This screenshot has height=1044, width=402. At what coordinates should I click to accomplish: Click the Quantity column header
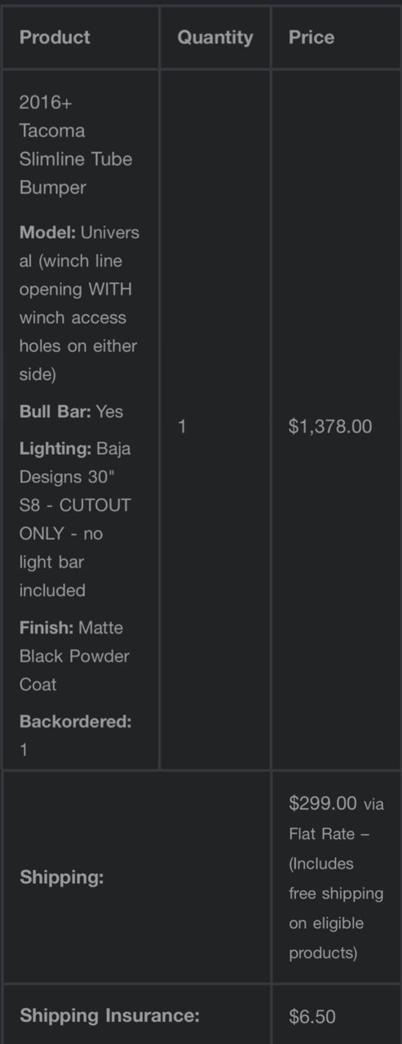[215, 38]
